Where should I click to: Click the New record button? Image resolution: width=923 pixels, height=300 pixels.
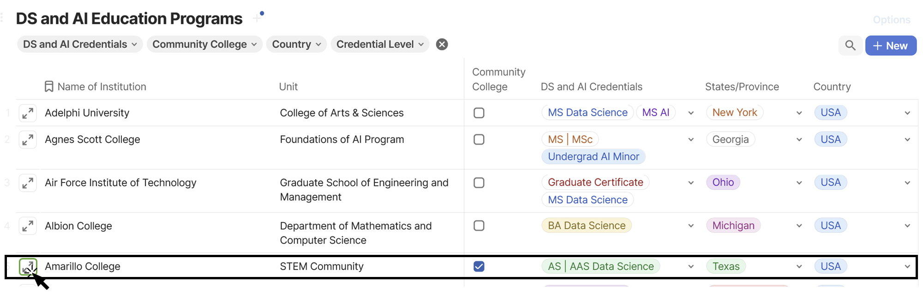click(890, 46)
